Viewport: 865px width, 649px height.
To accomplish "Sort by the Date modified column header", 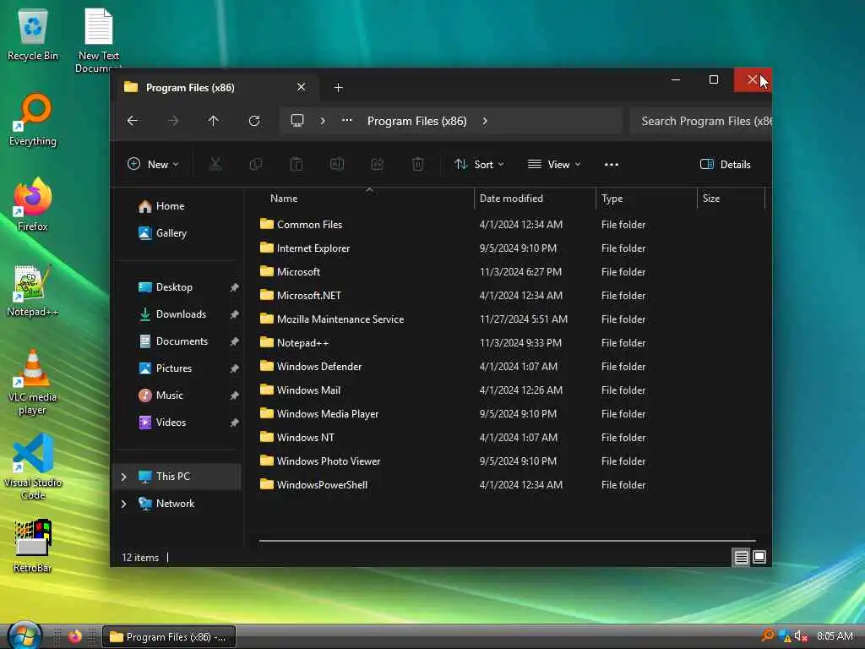I will coord(535,198).
